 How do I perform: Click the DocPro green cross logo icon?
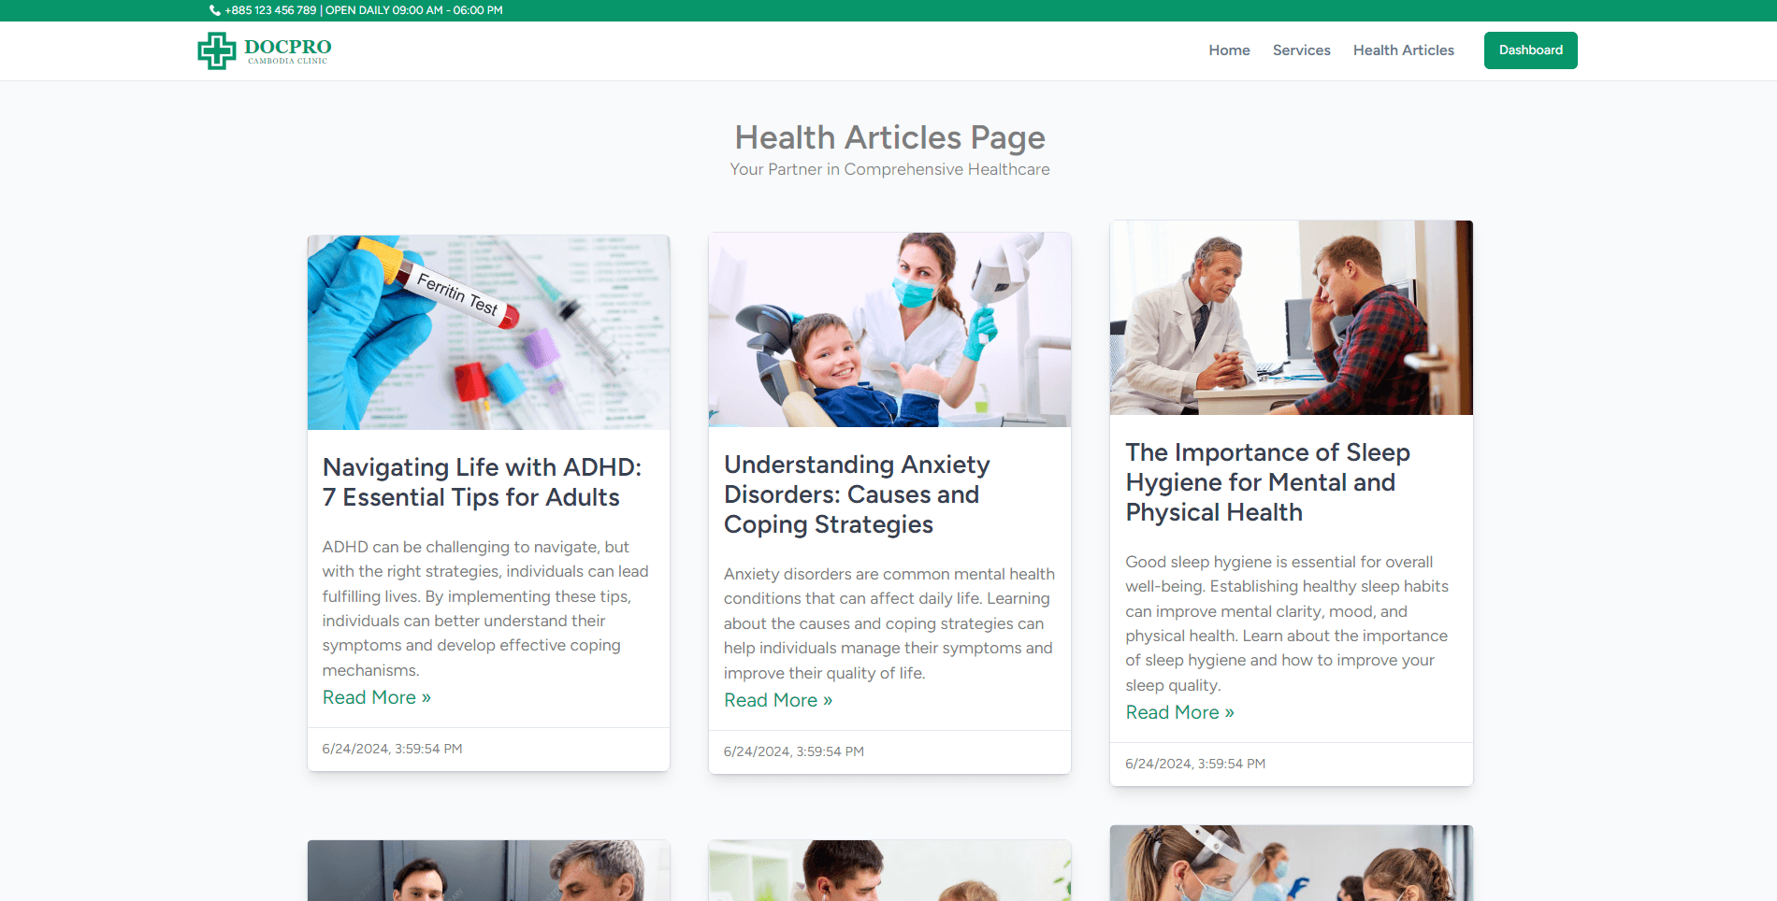[216, 50]
